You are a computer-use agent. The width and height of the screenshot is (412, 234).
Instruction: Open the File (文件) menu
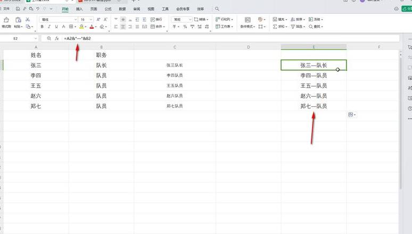click(5, 9)
